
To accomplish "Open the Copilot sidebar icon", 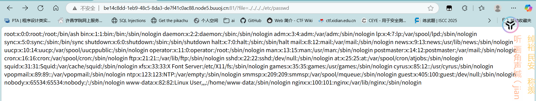I will [x=528, y=8].
